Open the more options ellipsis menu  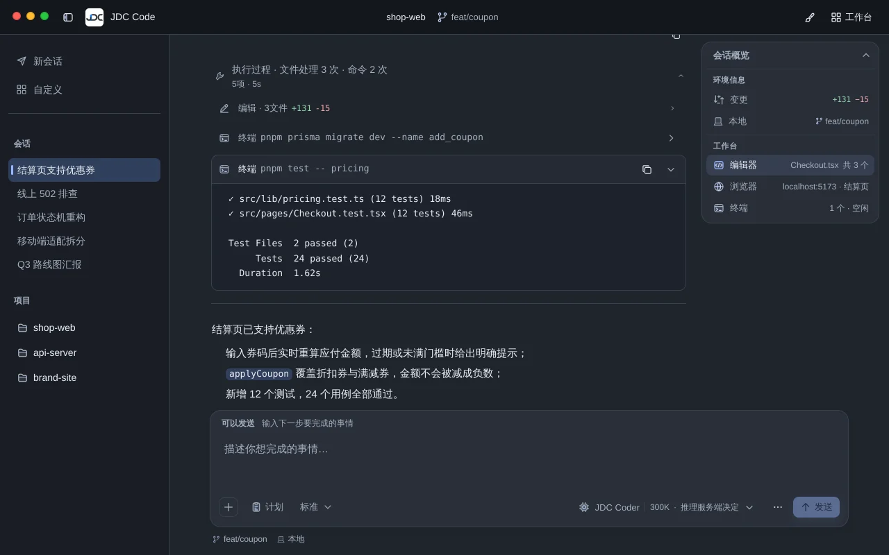pos(778,507)
